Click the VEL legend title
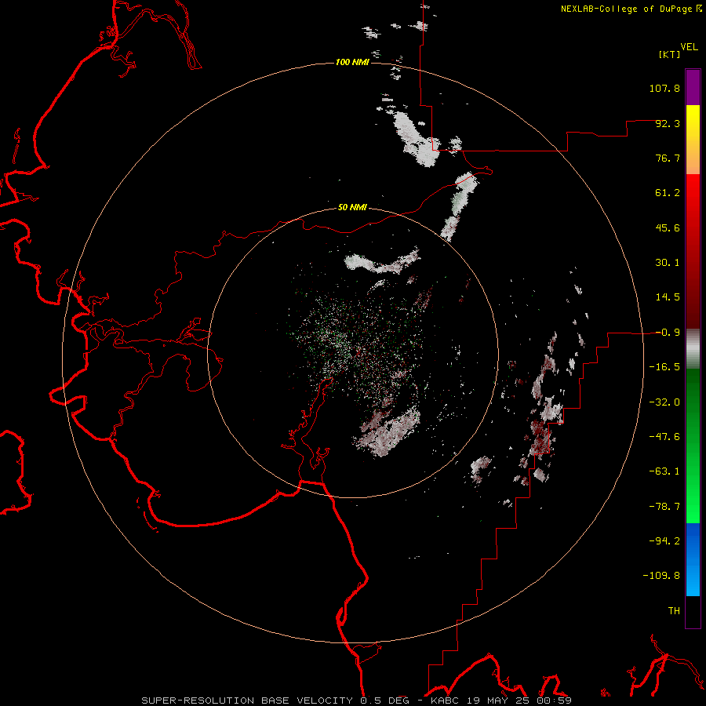The image size is (706, 706). (x=689, y=46)
